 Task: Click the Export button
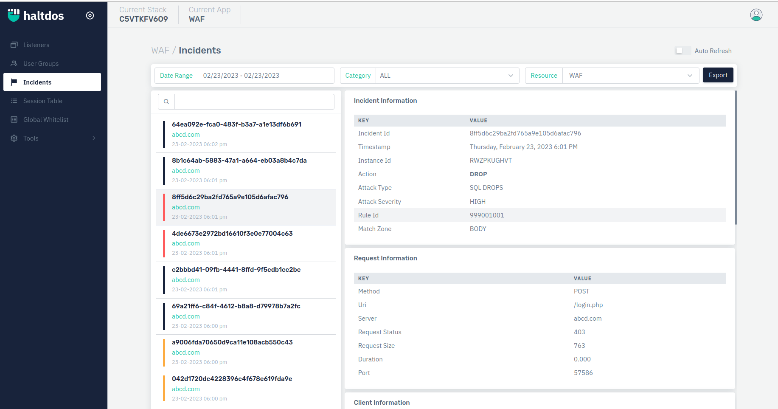point(718,75)
